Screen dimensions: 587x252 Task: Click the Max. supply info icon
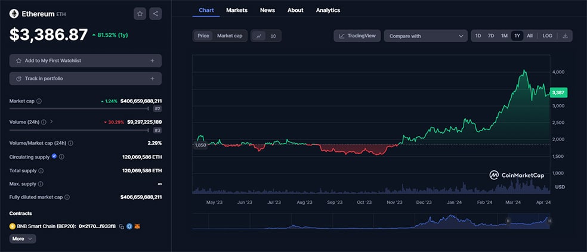pos(41,184)
